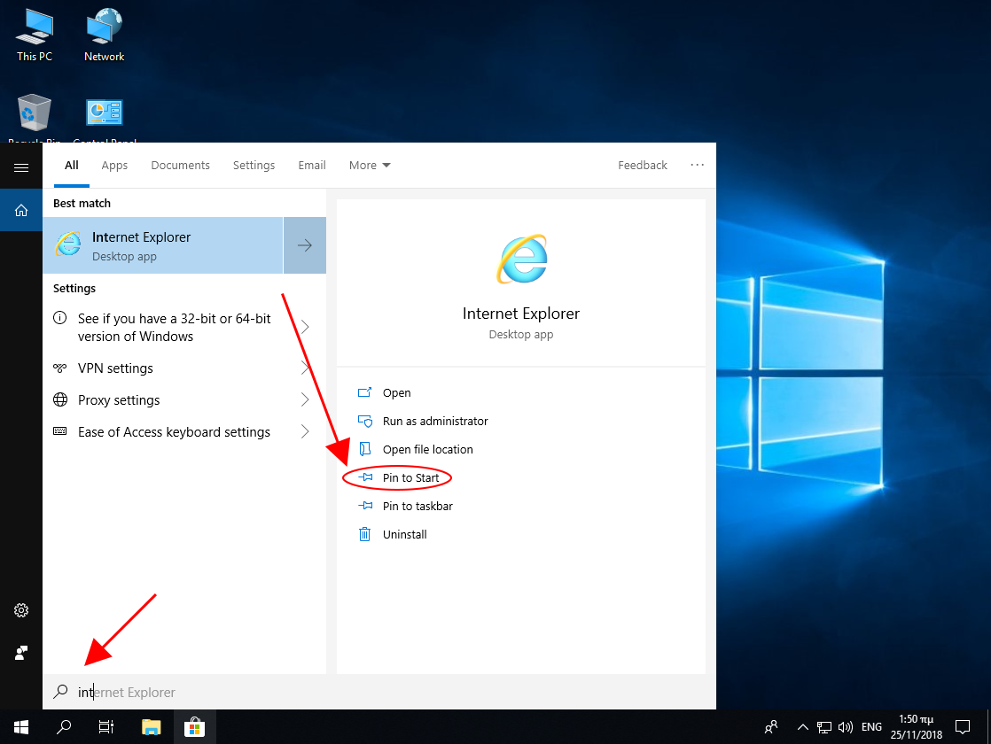Open the Settings gear in the left sidebar
Image resolution: width=991 pixels, height=744 pixels.
[21, 610]
